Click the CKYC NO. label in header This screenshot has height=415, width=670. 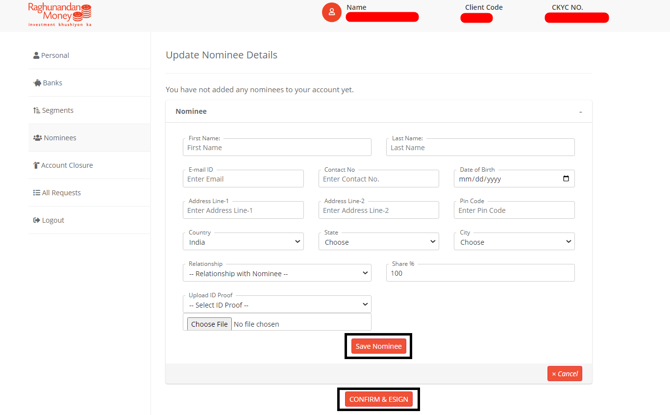(567, 7)
